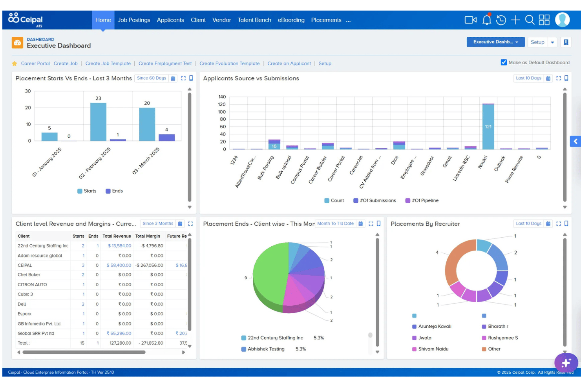Toggle Ends series in chart legend
Image resolution: width=581 pixels, height=387 pixels.
click(x=114, y=191)
